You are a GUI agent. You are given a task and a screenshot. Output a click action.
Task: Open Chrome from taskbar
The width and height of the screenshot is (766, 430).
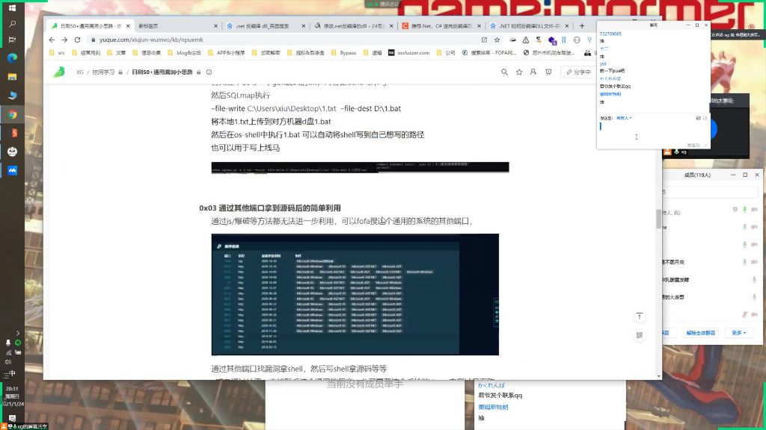pyautogui.click(x=12, y=114)
